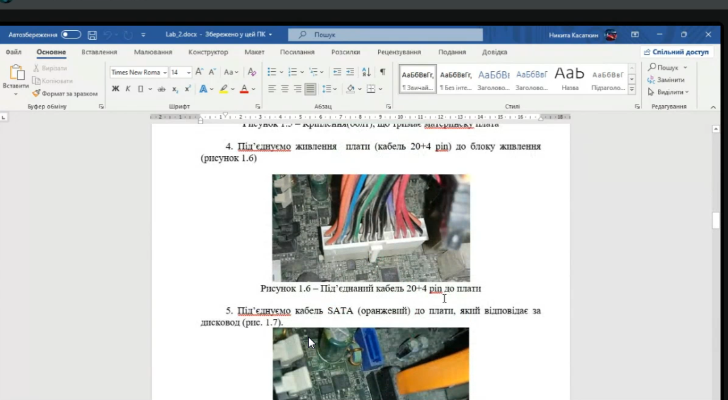Viewport: 728px width, 400px height.
Task: Select the 20+4 pin cable image
Action: point(371,228)
